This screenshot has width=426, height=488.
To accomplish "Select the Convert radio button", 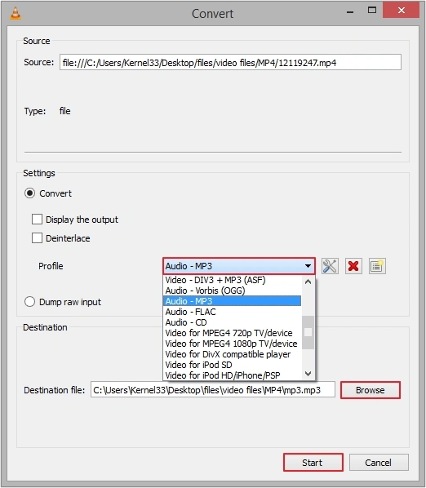I will [x=29, y=193].
